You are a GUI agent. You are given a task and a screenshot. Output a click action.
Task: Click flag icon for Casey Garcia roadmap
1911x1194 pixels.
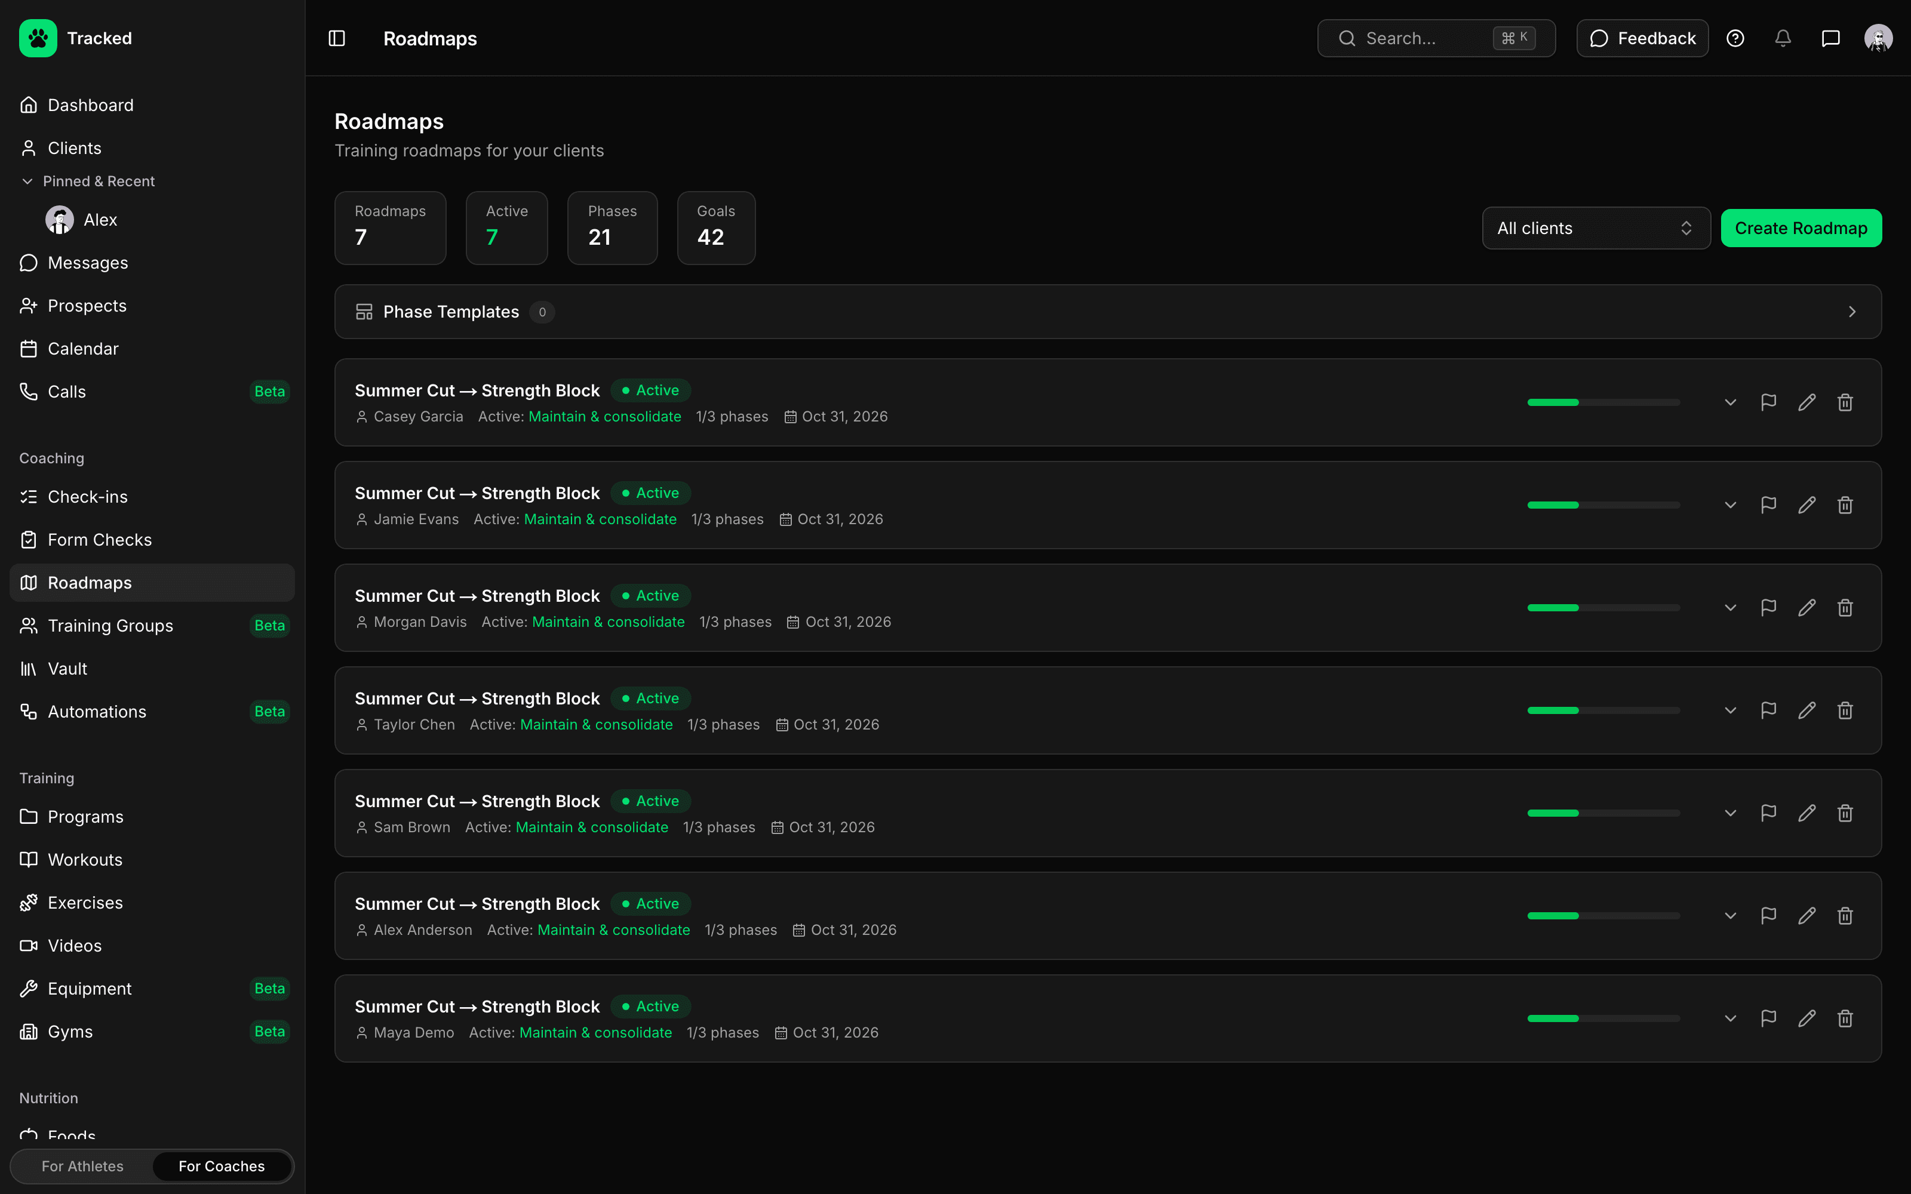tap(1768, 403)
